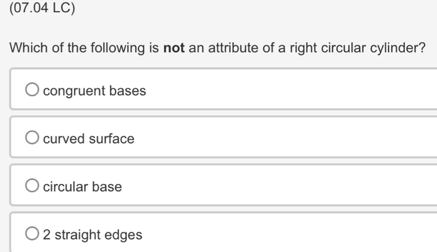Click the word 'bases' in first option
The height and width of the screenshot is (252, 437).
(132, 91)
